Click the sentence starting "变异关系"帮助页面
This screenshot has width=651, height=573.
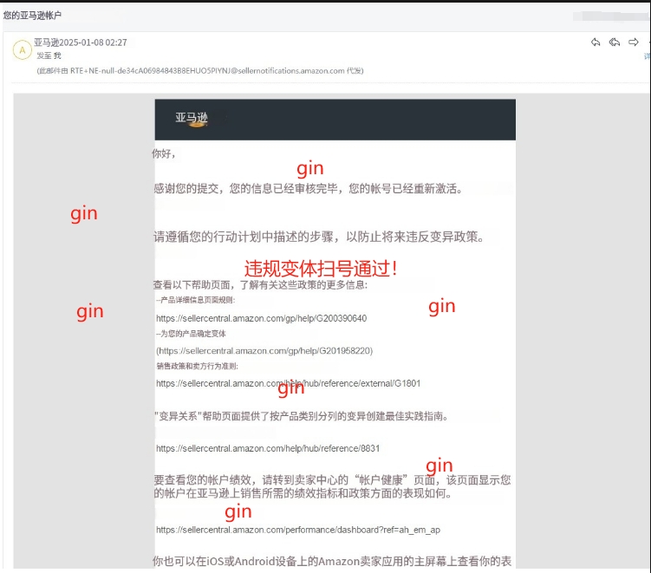(303, 416)
